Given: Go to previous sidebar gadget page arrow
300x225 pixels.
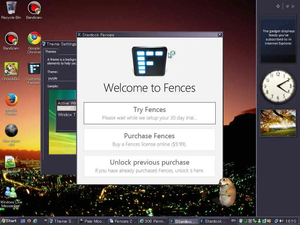Looking at the screenshot, I should tap(287, 6).
